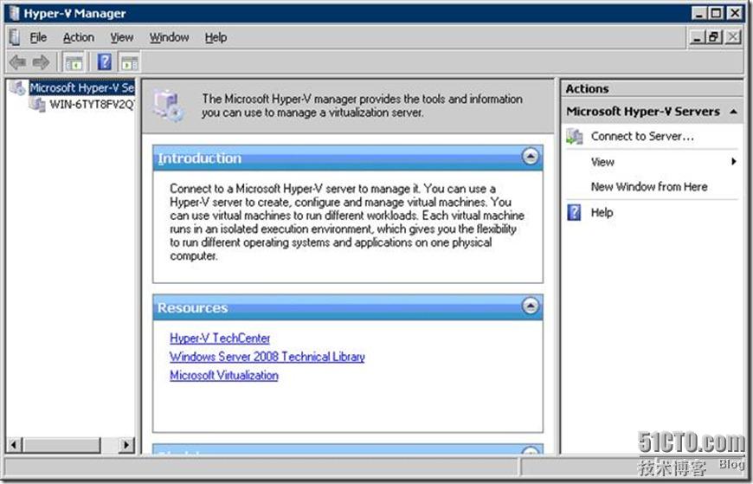Click the Forward arrow toolbar icon
The height and width of the screenshot is (484, 753).
click(x=41, y=62)
